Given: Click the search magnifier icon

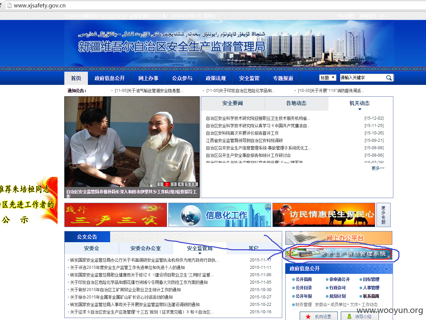Looking at the screenshot, I should point(389,78).
